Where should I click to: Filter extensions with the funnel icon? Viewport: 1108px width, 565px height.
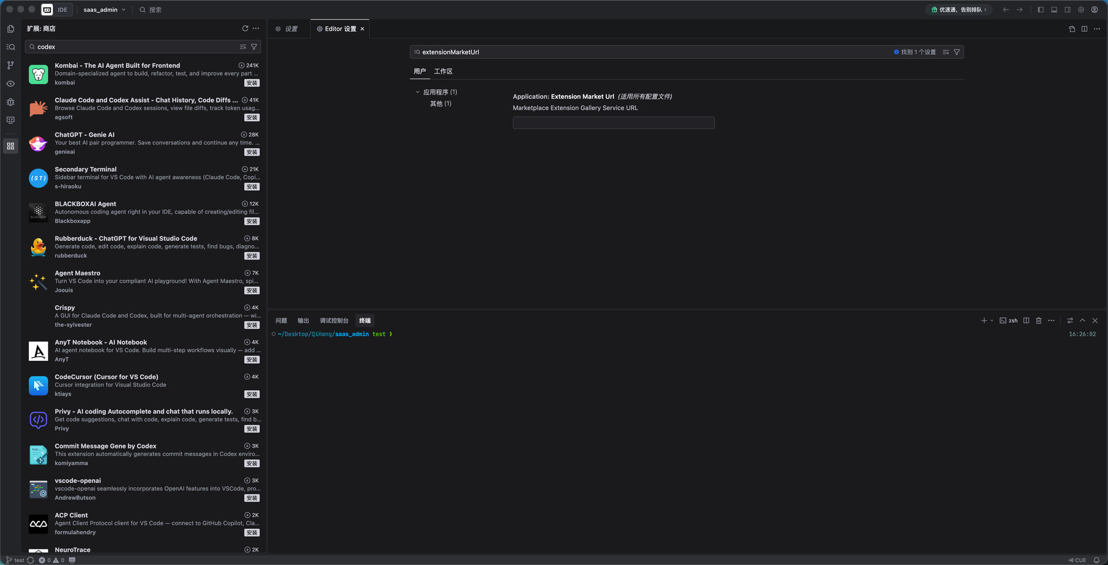[x=254, y=47]
